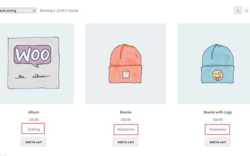Click the $15.00 Album price
The image size is (250, 156).
click(x=34, y=120)
